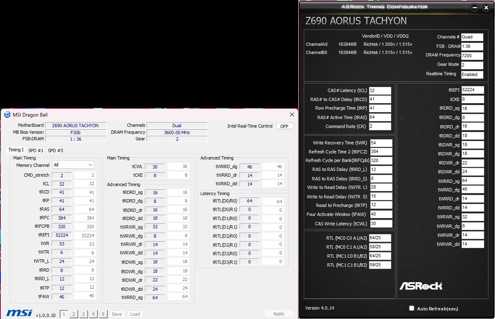Click the Save button in Dragon Ball
This screenshot has width=495, height=319.
click(117, 314)
